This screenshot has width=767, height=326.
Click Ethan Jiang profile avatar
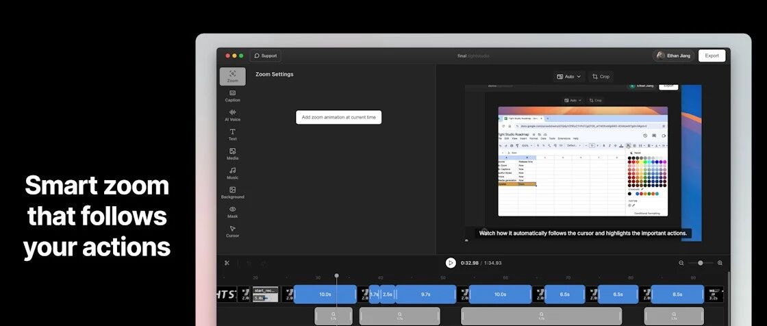[661, 55]
